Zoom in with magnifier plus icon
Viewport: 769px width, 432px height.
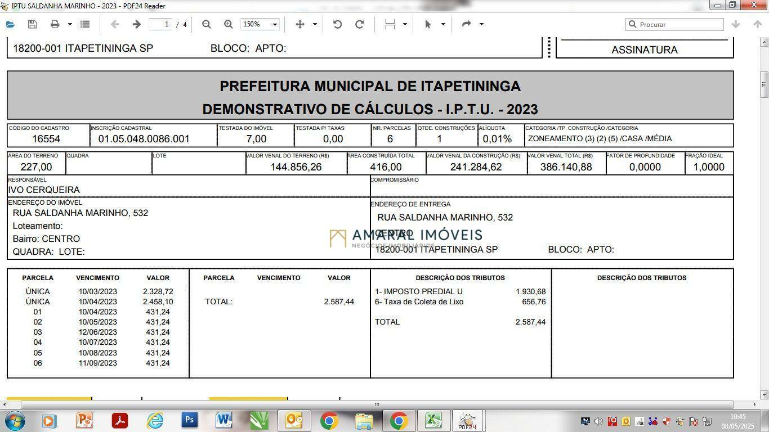tap(228, 24)
